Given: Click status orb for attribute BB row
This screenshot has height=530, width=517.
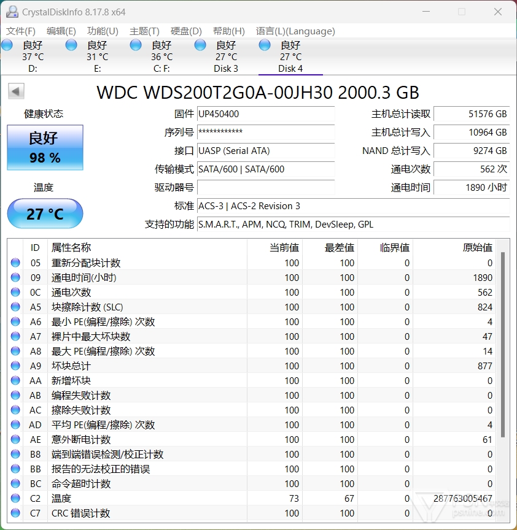Looking at the screenshot, I should tap(15, 469).
